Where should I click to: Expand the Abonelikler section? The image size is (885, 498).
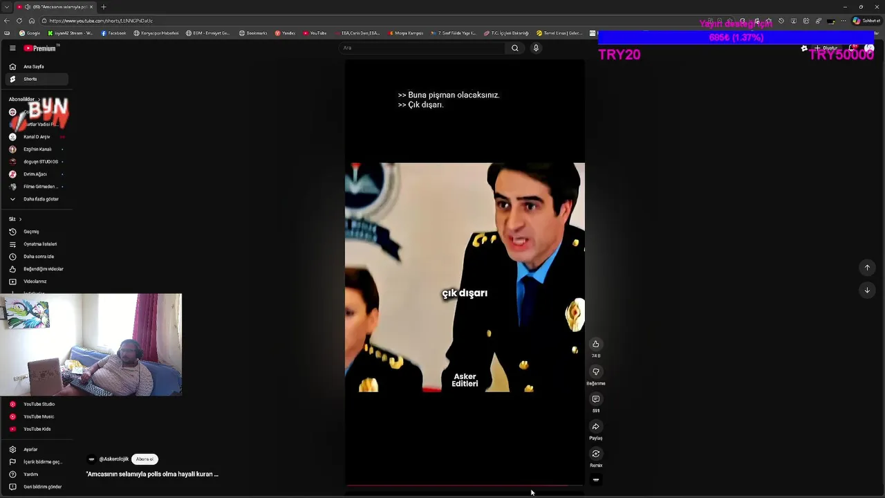pyautogui.click(x=24, y=99)
